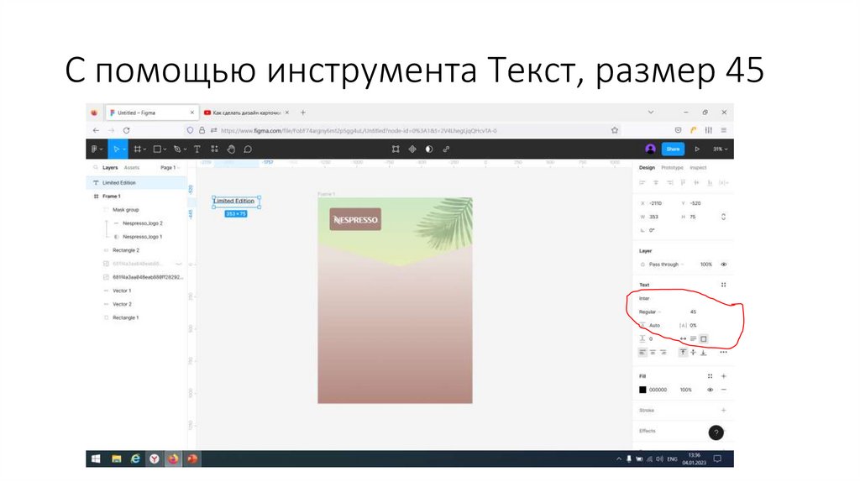Select the Hand tool
Screen dimensions: 860x482
click(x=231, y=149)
